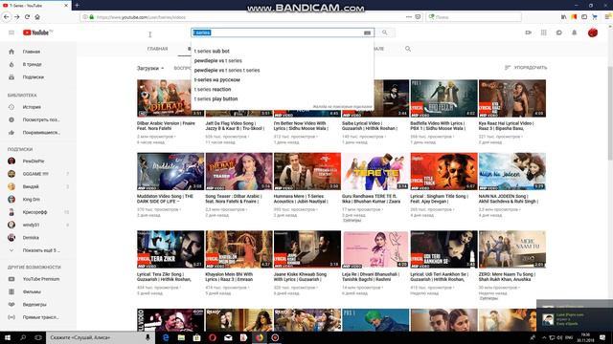This screenshot has width=613, height=344.
Task: Click the Firefox Поиск search box
Action: point(474,17)
